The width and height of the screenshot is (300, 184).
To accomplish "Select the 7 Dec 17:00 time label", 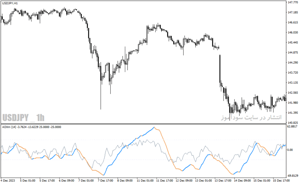I will pyautogui.click(x=105, y=181).
